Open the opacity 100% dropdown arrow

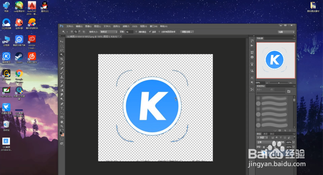point(294,142)
